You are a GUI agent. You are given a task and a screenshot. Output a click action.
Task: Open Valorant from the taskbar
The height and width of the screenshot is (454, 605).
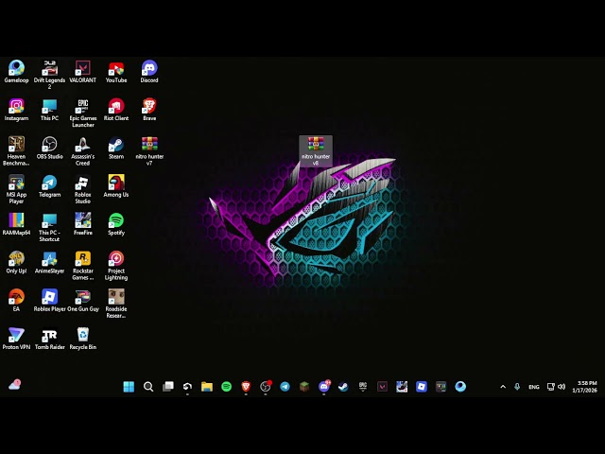(382, 387)
